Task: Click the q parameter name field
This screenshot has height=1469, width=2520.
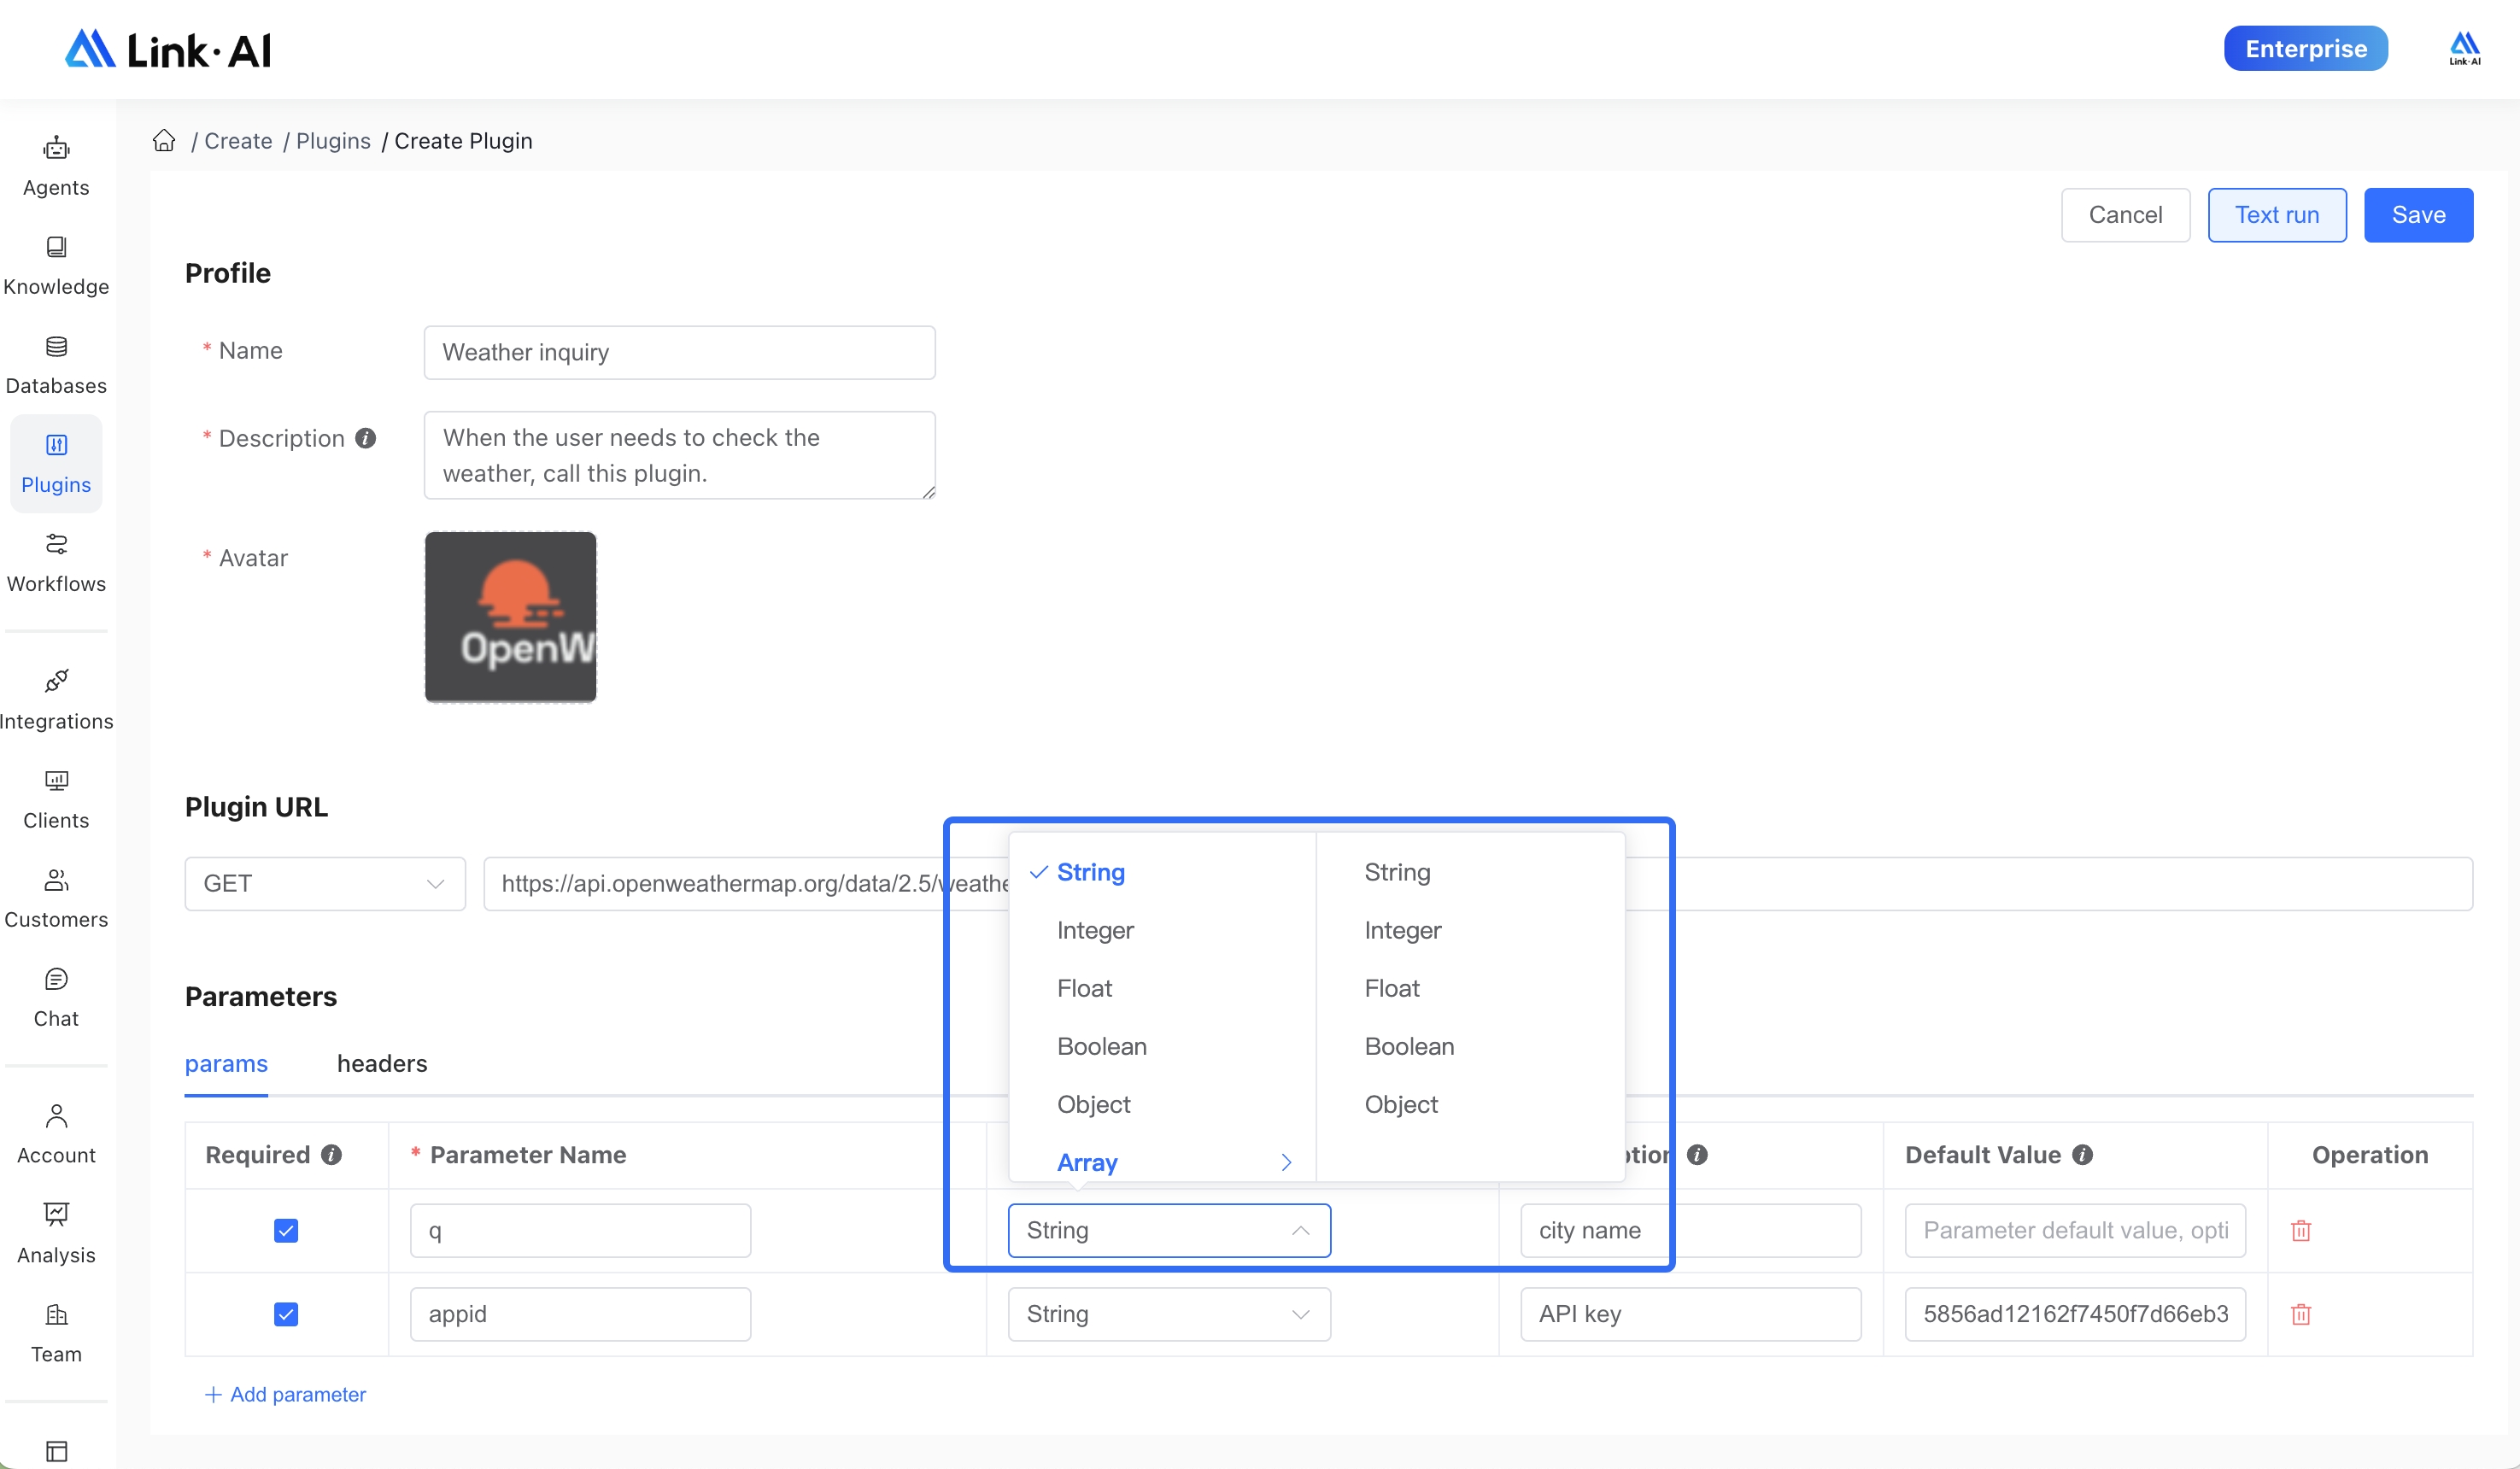Action: (580, 1230)
